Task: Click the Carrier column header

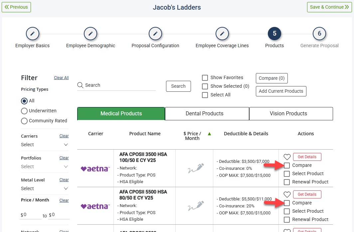Action: click(95, 134)
